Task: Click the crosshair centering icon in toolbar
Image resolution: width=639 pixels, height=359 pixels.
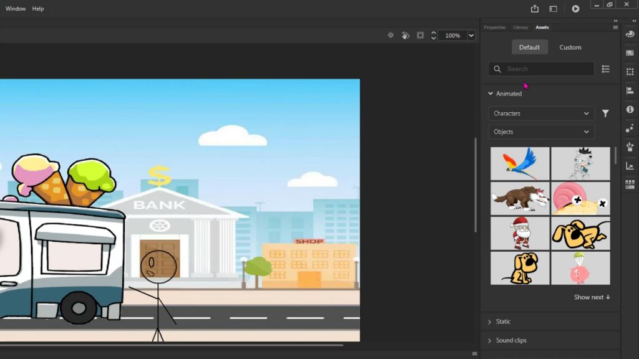Action: coord(392,35)
